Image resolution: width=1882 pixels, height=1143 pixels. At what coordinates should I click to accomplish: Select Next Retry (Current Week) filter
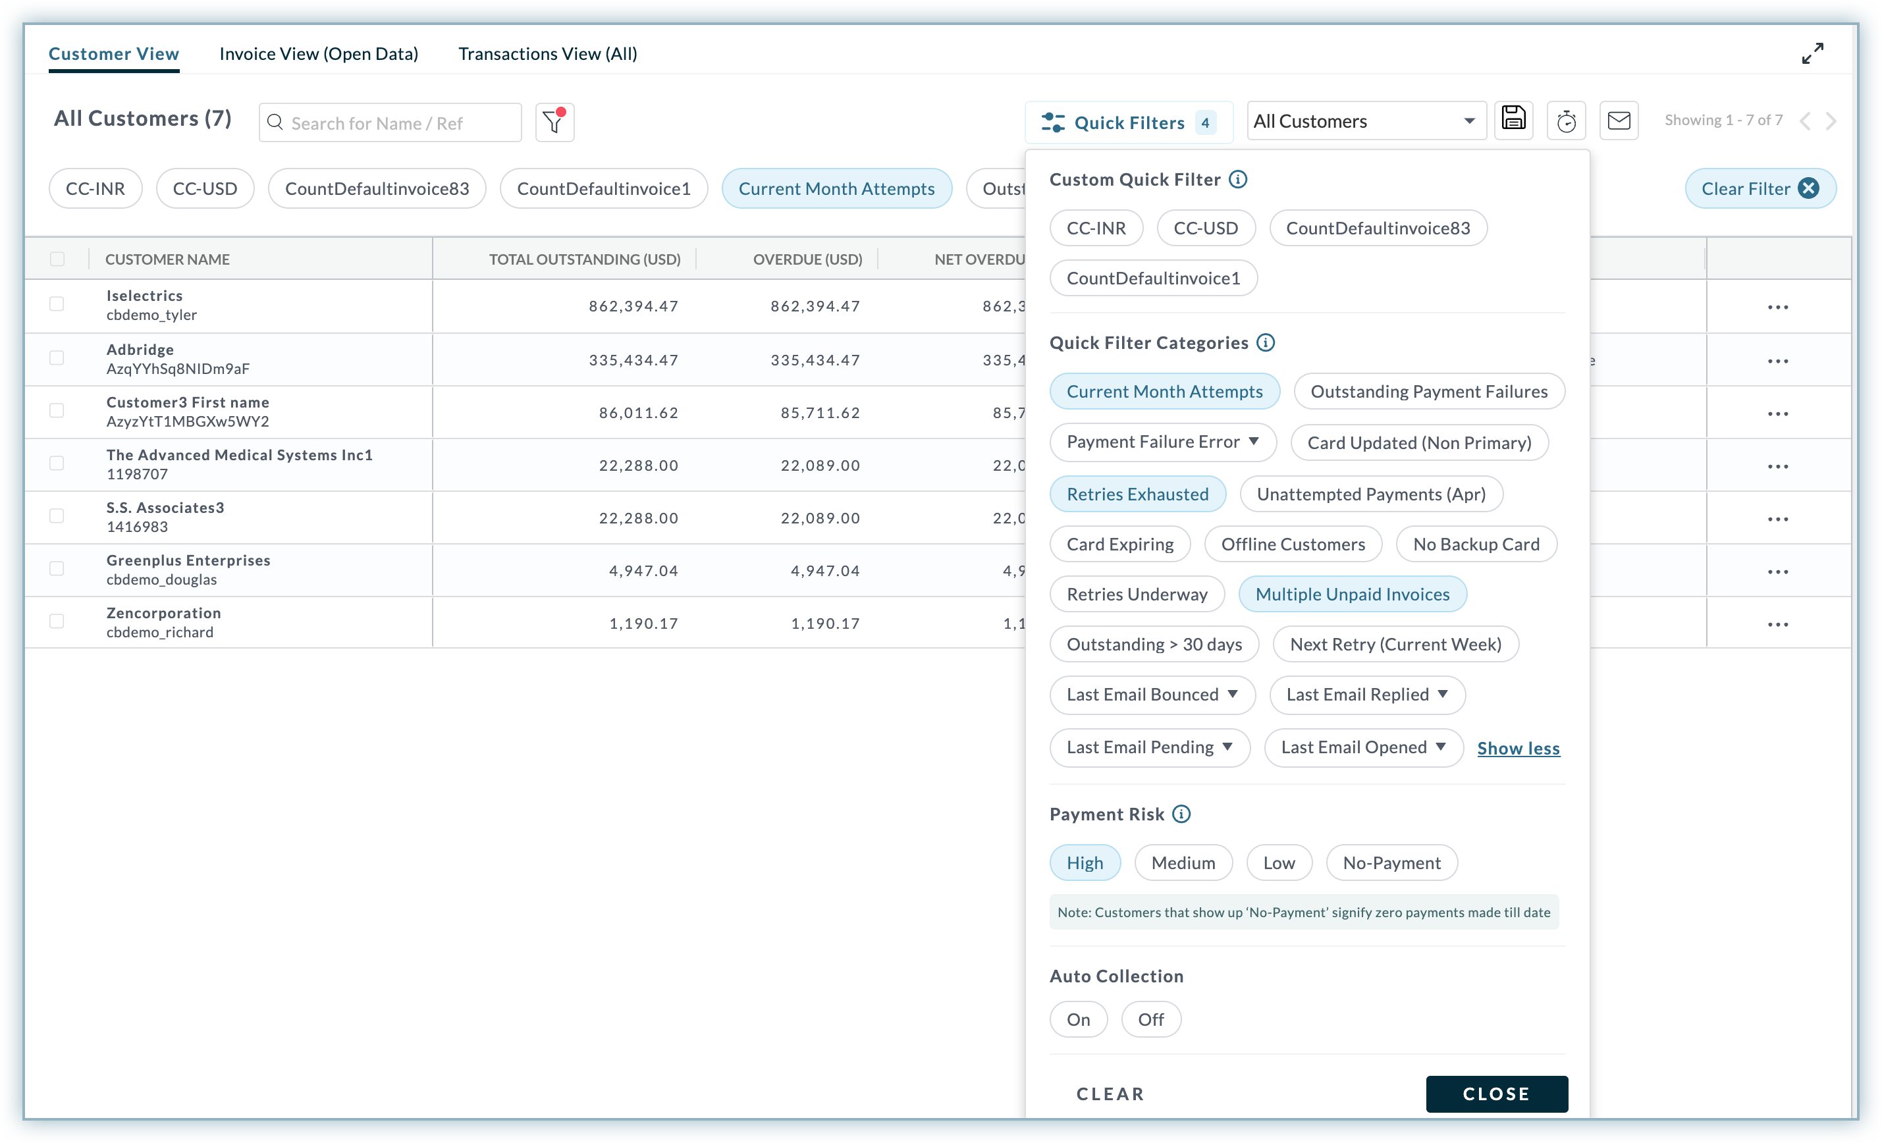click(x=1395, y=645)
